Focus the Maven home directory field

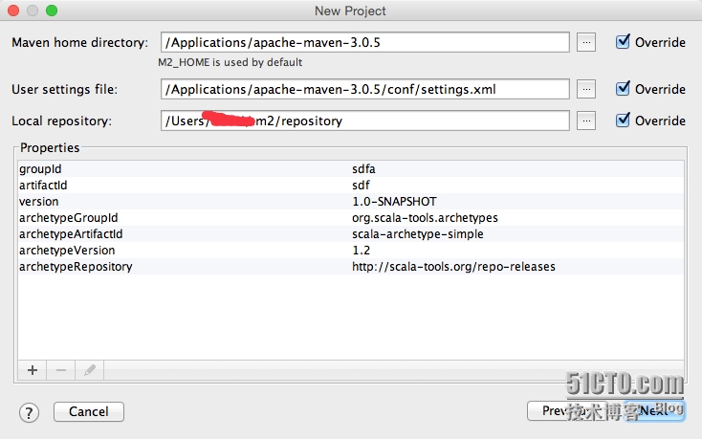tap(365, 42)
